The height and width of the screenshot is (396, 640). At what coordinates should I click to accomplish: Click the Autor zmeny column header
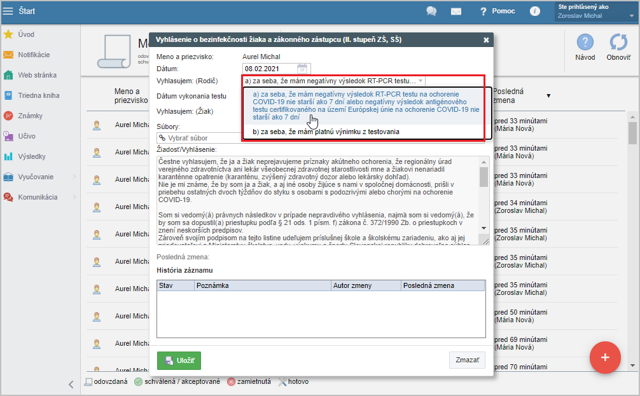pyautogui.click(x=366, y=285)
